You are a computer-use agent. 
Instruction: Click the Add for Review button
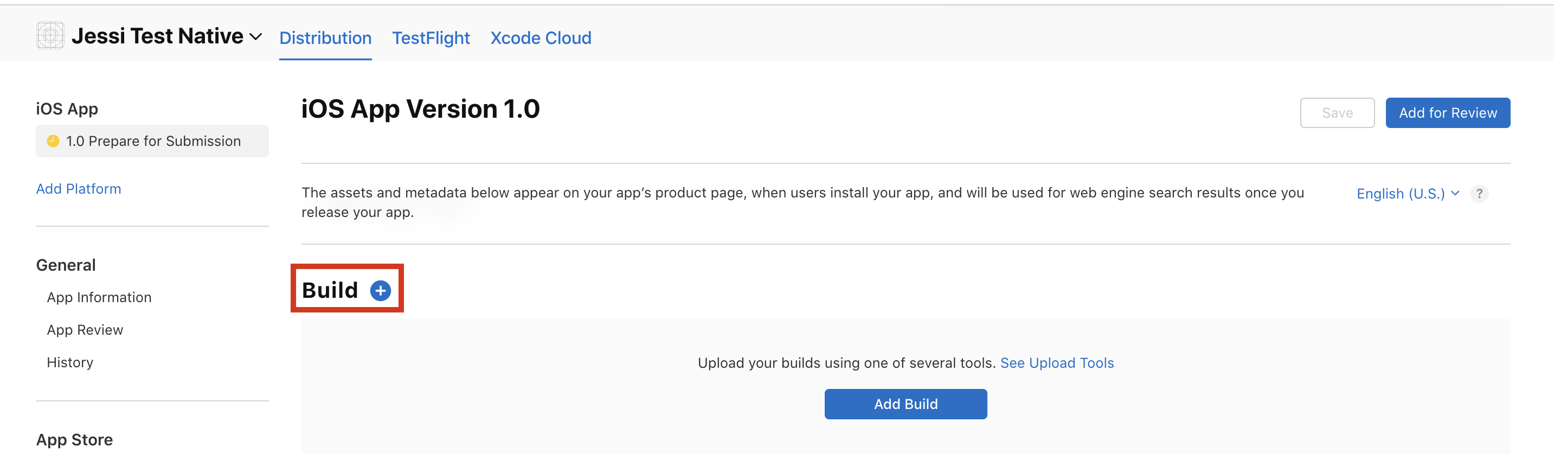pyautogui.click(x=1447, y=113)
